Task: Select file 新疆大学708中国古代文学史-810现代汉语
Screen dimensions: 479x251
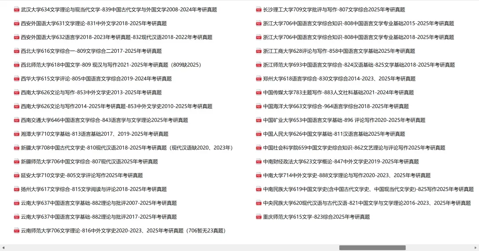Action: [127, 148]
